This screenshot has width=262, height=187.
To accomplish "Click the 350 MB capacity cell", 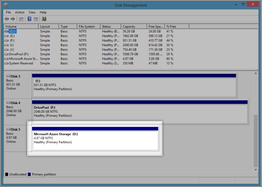I will tap(128, 63).
